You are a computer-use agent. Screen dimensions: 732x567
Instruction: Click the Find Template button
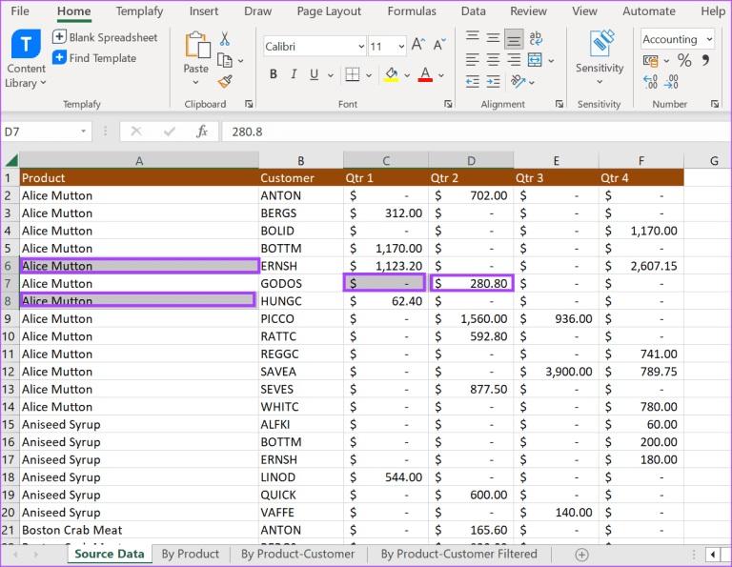point(94,58)
